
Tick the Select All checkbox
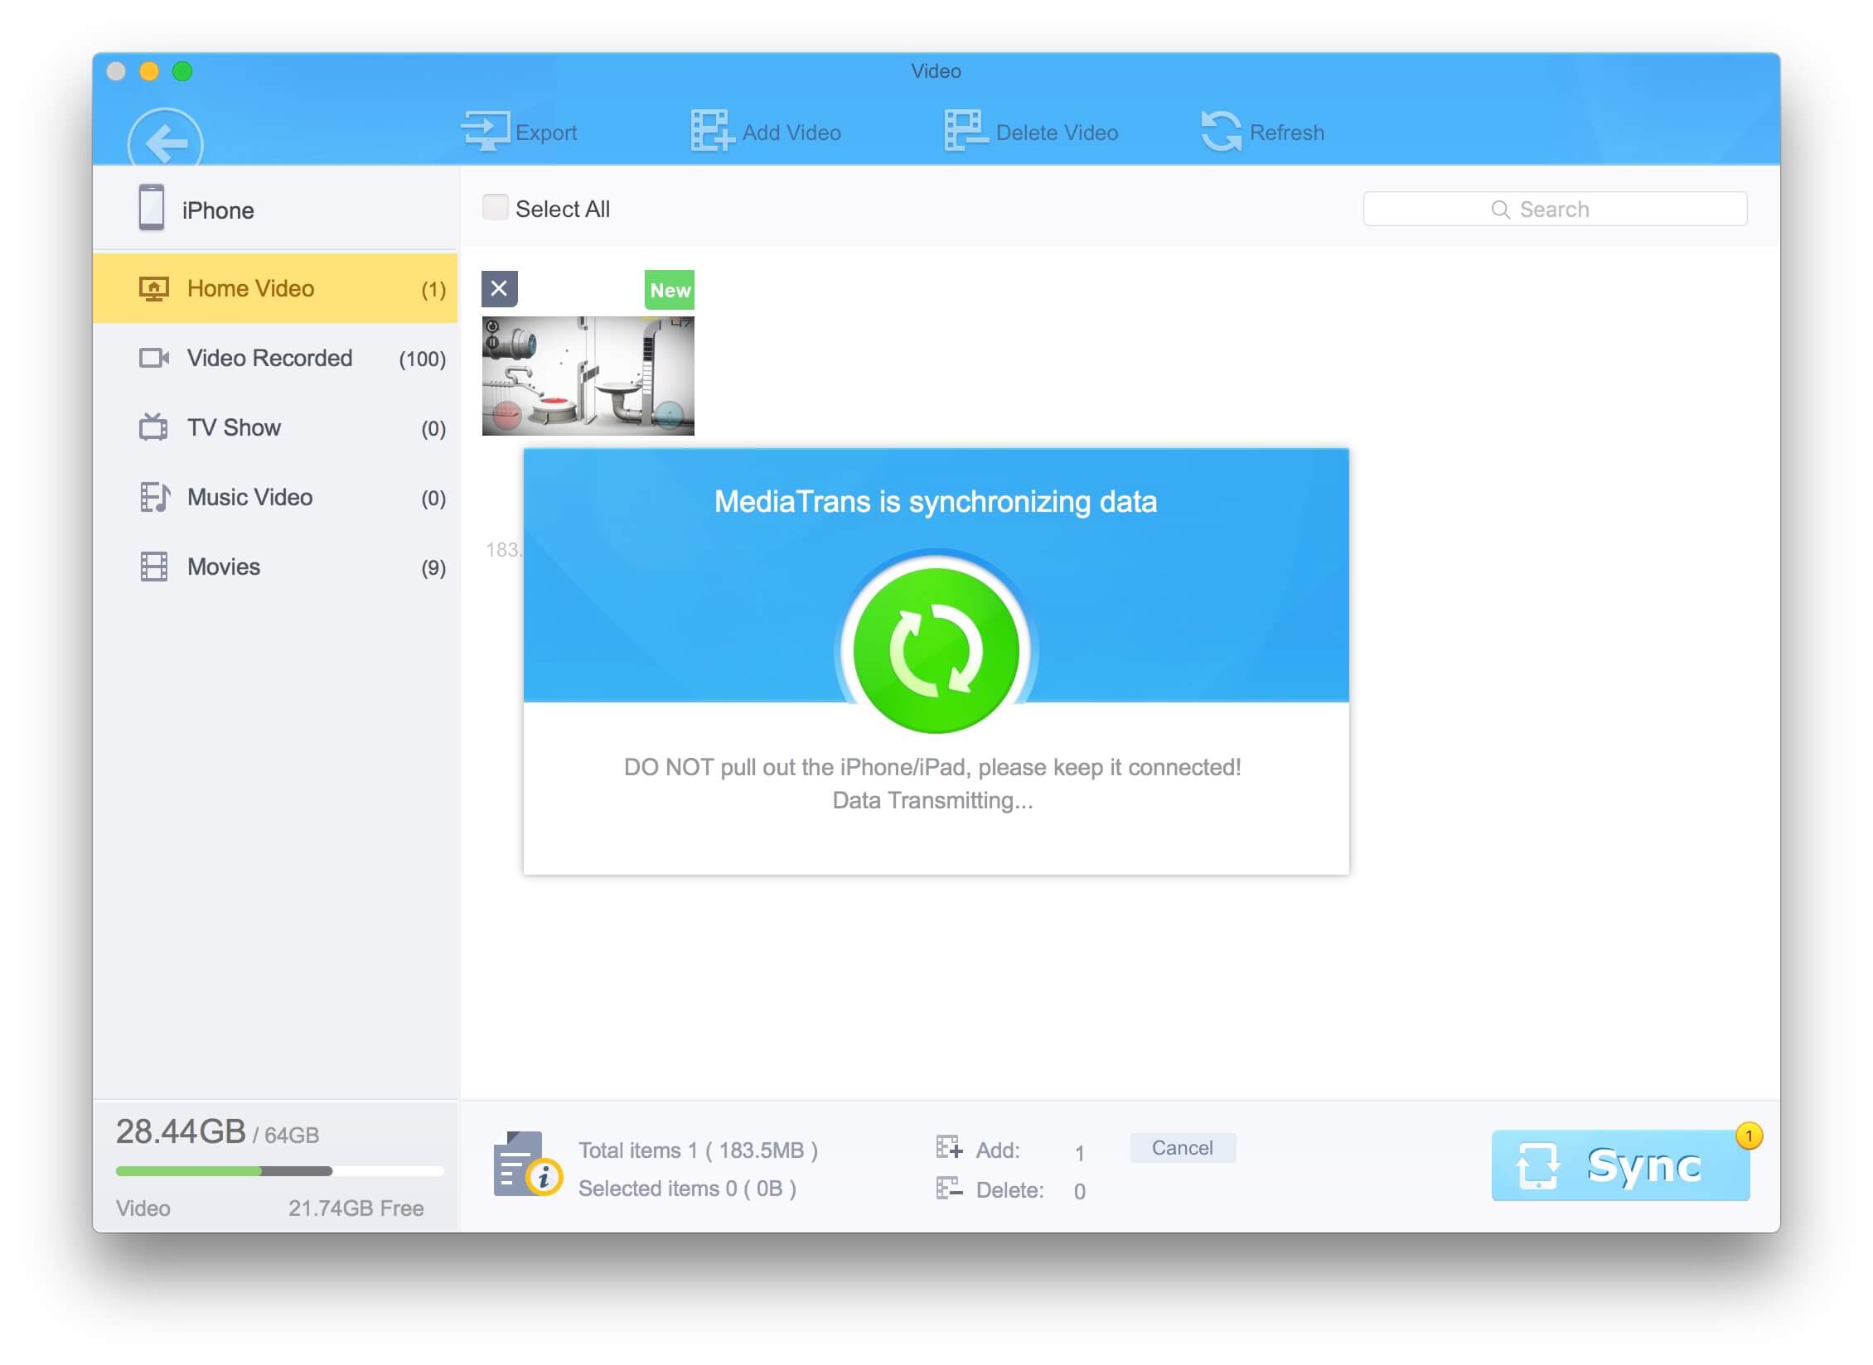coord(495,208)
